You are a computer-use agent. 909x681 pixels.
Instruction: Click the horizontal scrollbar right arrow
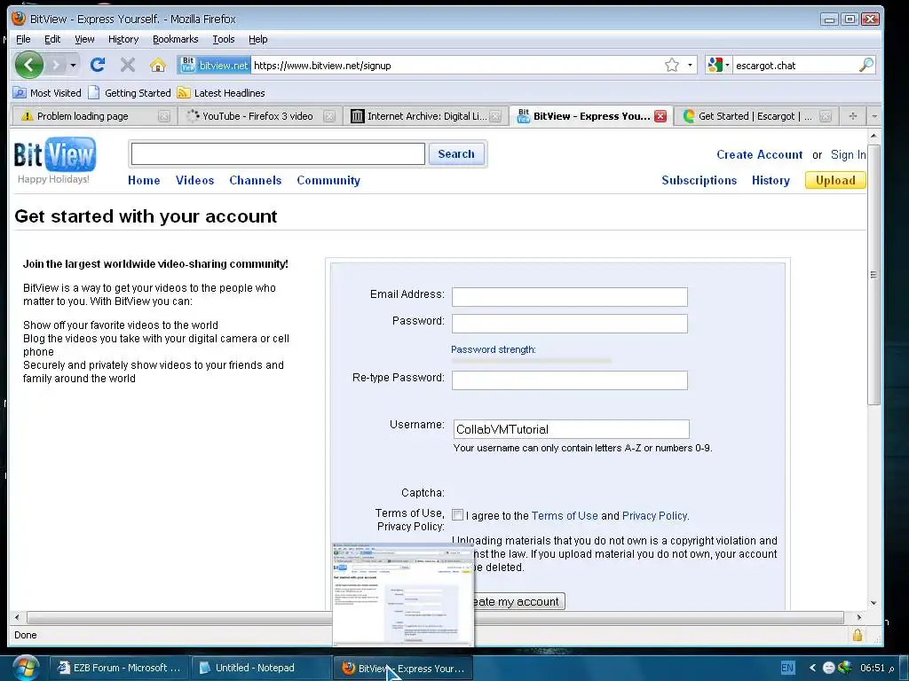[x=858, y=617]
